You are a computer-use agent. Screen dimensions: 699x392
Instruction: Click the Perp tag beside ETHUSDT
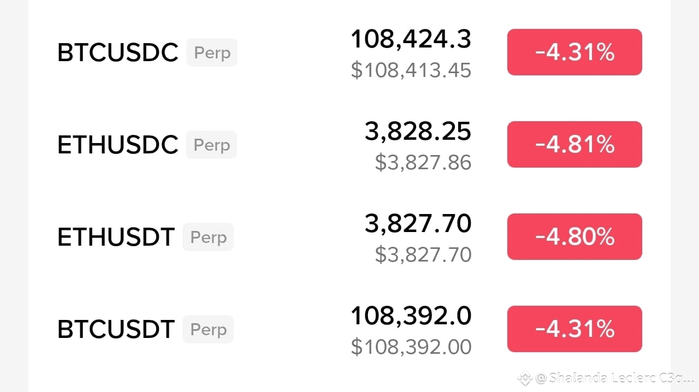(x=208, y=237)
